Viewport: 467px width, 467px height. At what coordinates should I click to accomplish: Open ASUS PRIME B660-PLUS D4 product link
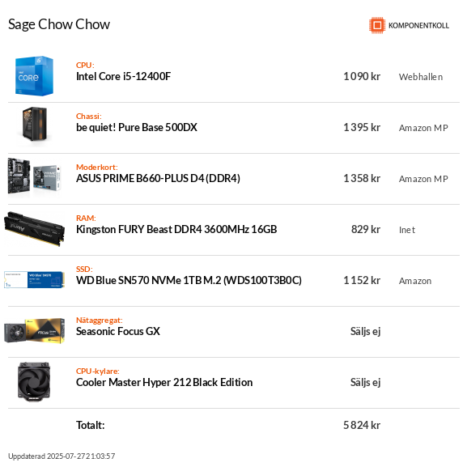pyautogui.click(x=158, y=178)
